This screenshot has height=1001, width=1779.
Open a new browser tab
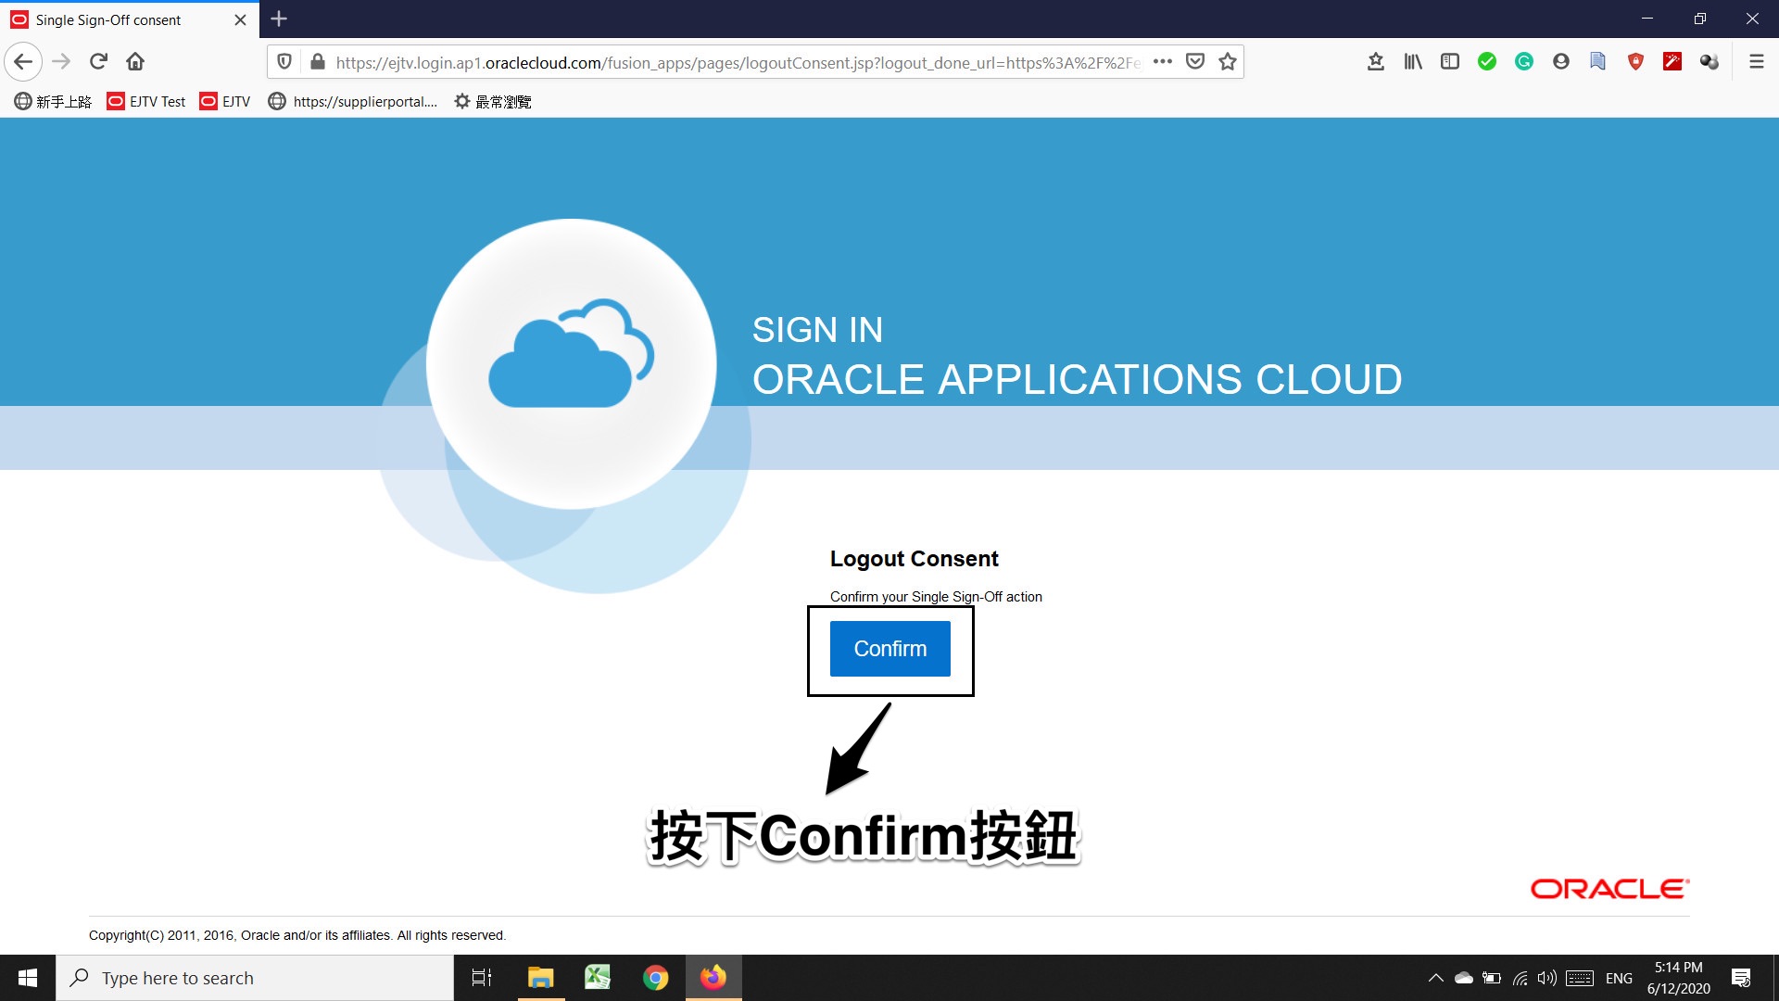[279, 19]
